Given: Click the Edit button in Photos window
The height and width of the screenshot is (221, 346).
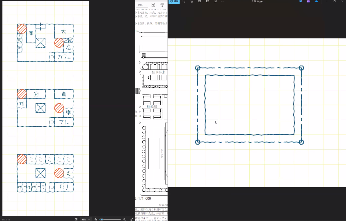Looking at the screenshot, I should [174, 1].
